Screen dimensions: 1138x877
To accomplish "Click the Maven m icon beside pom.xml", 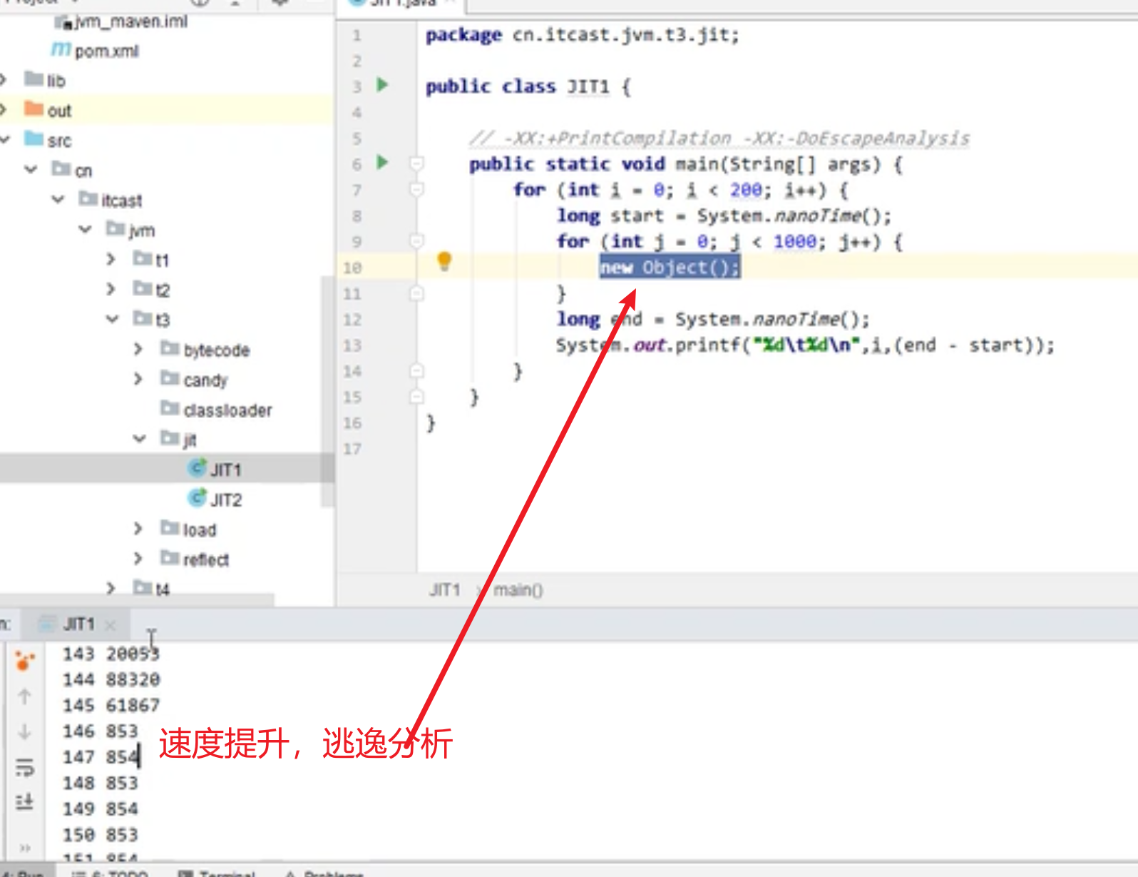I will point(61,49).
